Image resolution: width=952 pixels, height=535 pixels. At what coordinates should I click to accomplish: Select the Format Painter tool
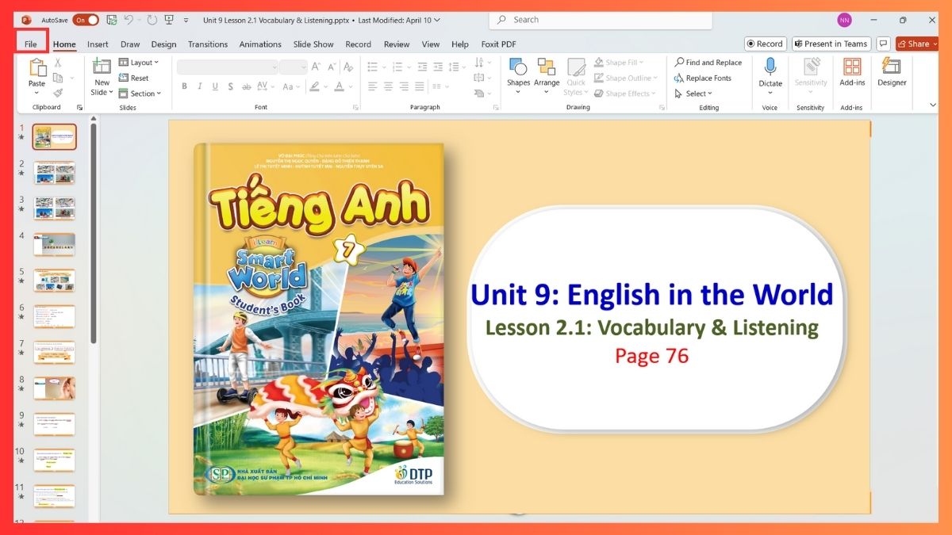click(58, 93)
